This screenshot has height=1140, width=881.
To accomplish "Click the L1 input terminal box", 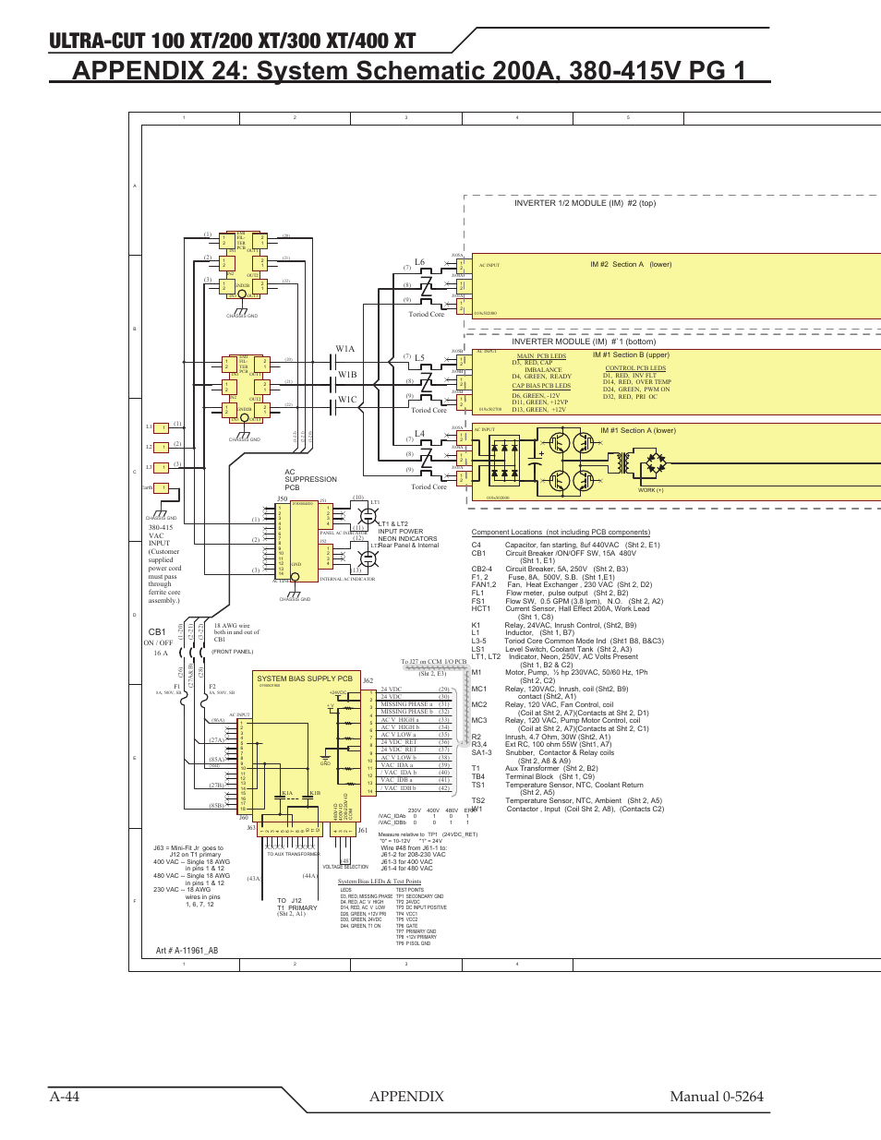I will (162, 427).
